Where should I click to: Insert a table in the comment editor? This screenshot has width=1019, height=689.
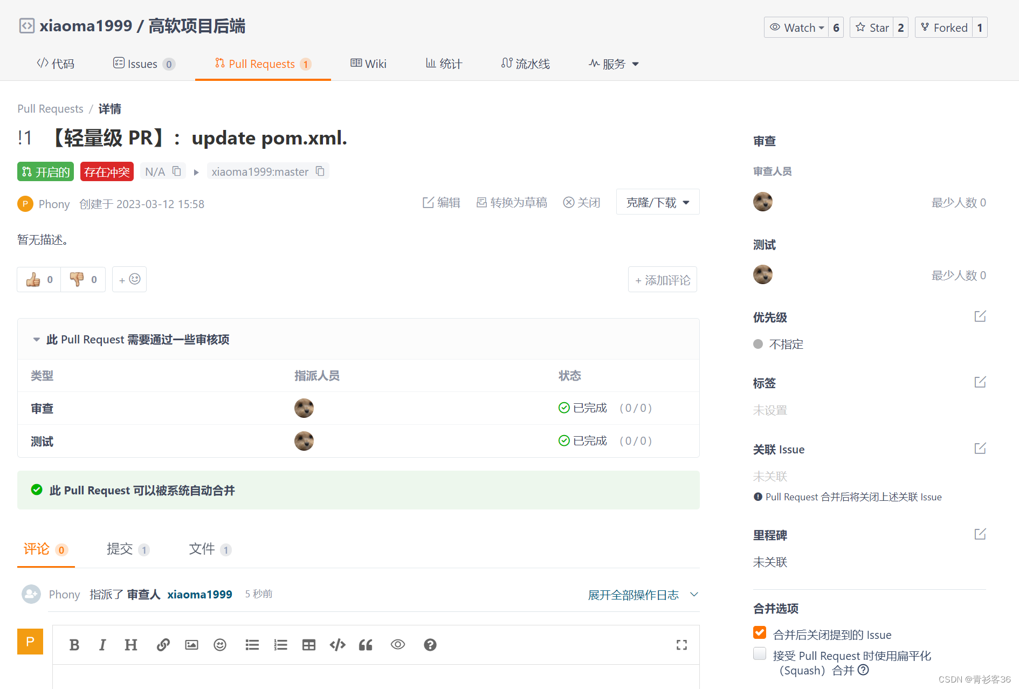tap(308, 644)
